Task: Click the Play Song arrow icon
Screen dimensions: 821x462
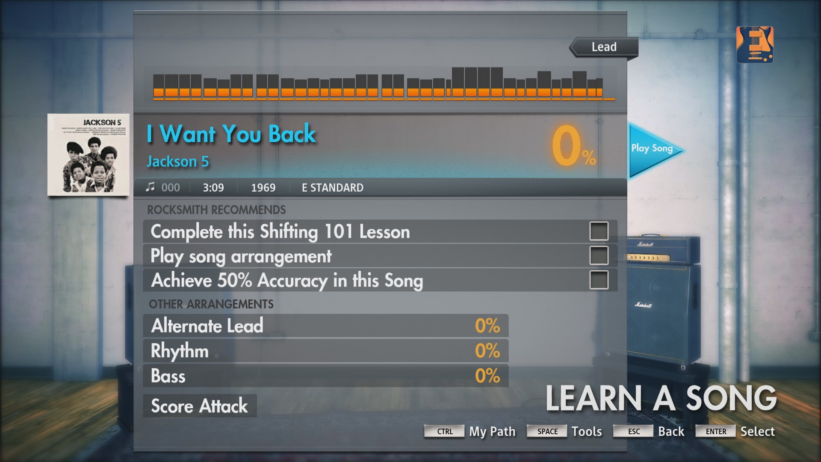Action: pyautogui.click(x=653, y=147)
